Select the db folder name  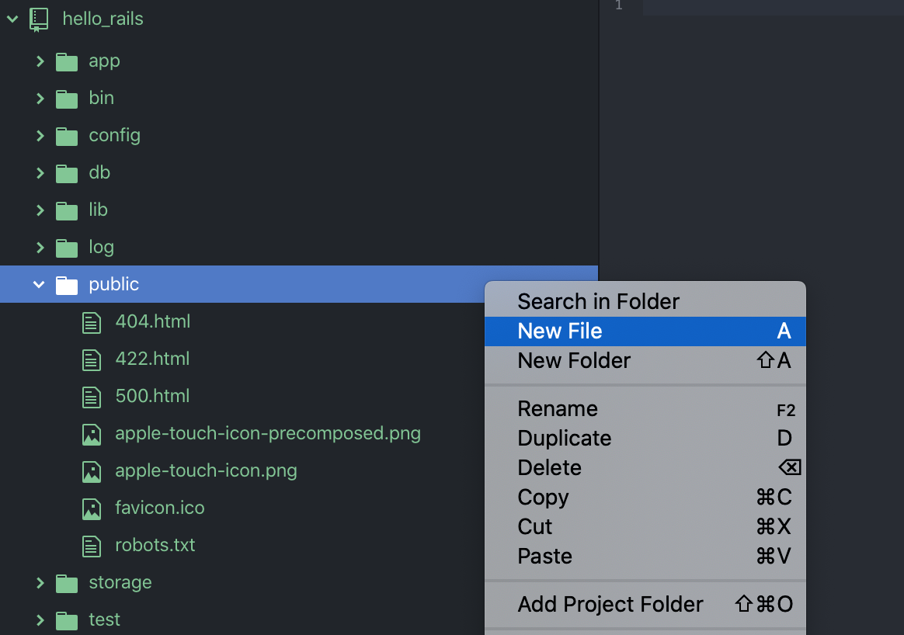[99, 172]
